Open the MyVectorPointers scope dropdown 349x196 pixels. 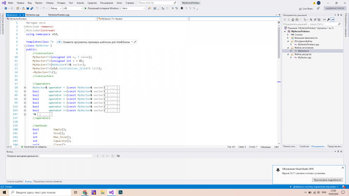pyautogui.click(x=52, y=19)
